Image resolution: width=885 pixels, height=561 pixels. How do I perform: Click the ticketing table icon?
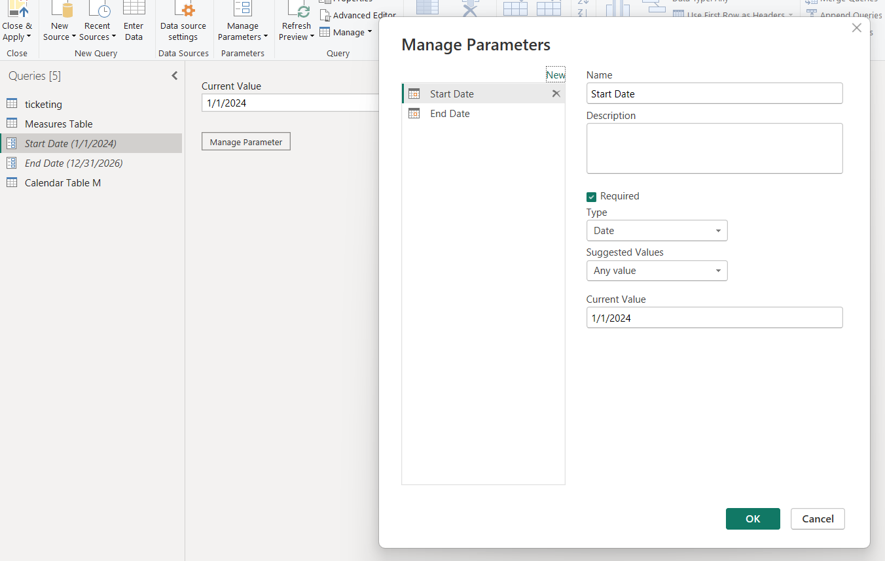coord(12,104)
